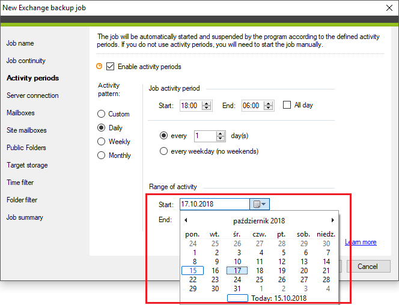Open the Server connection step
This screenshot has height=305, width=399.
[32, 95]
